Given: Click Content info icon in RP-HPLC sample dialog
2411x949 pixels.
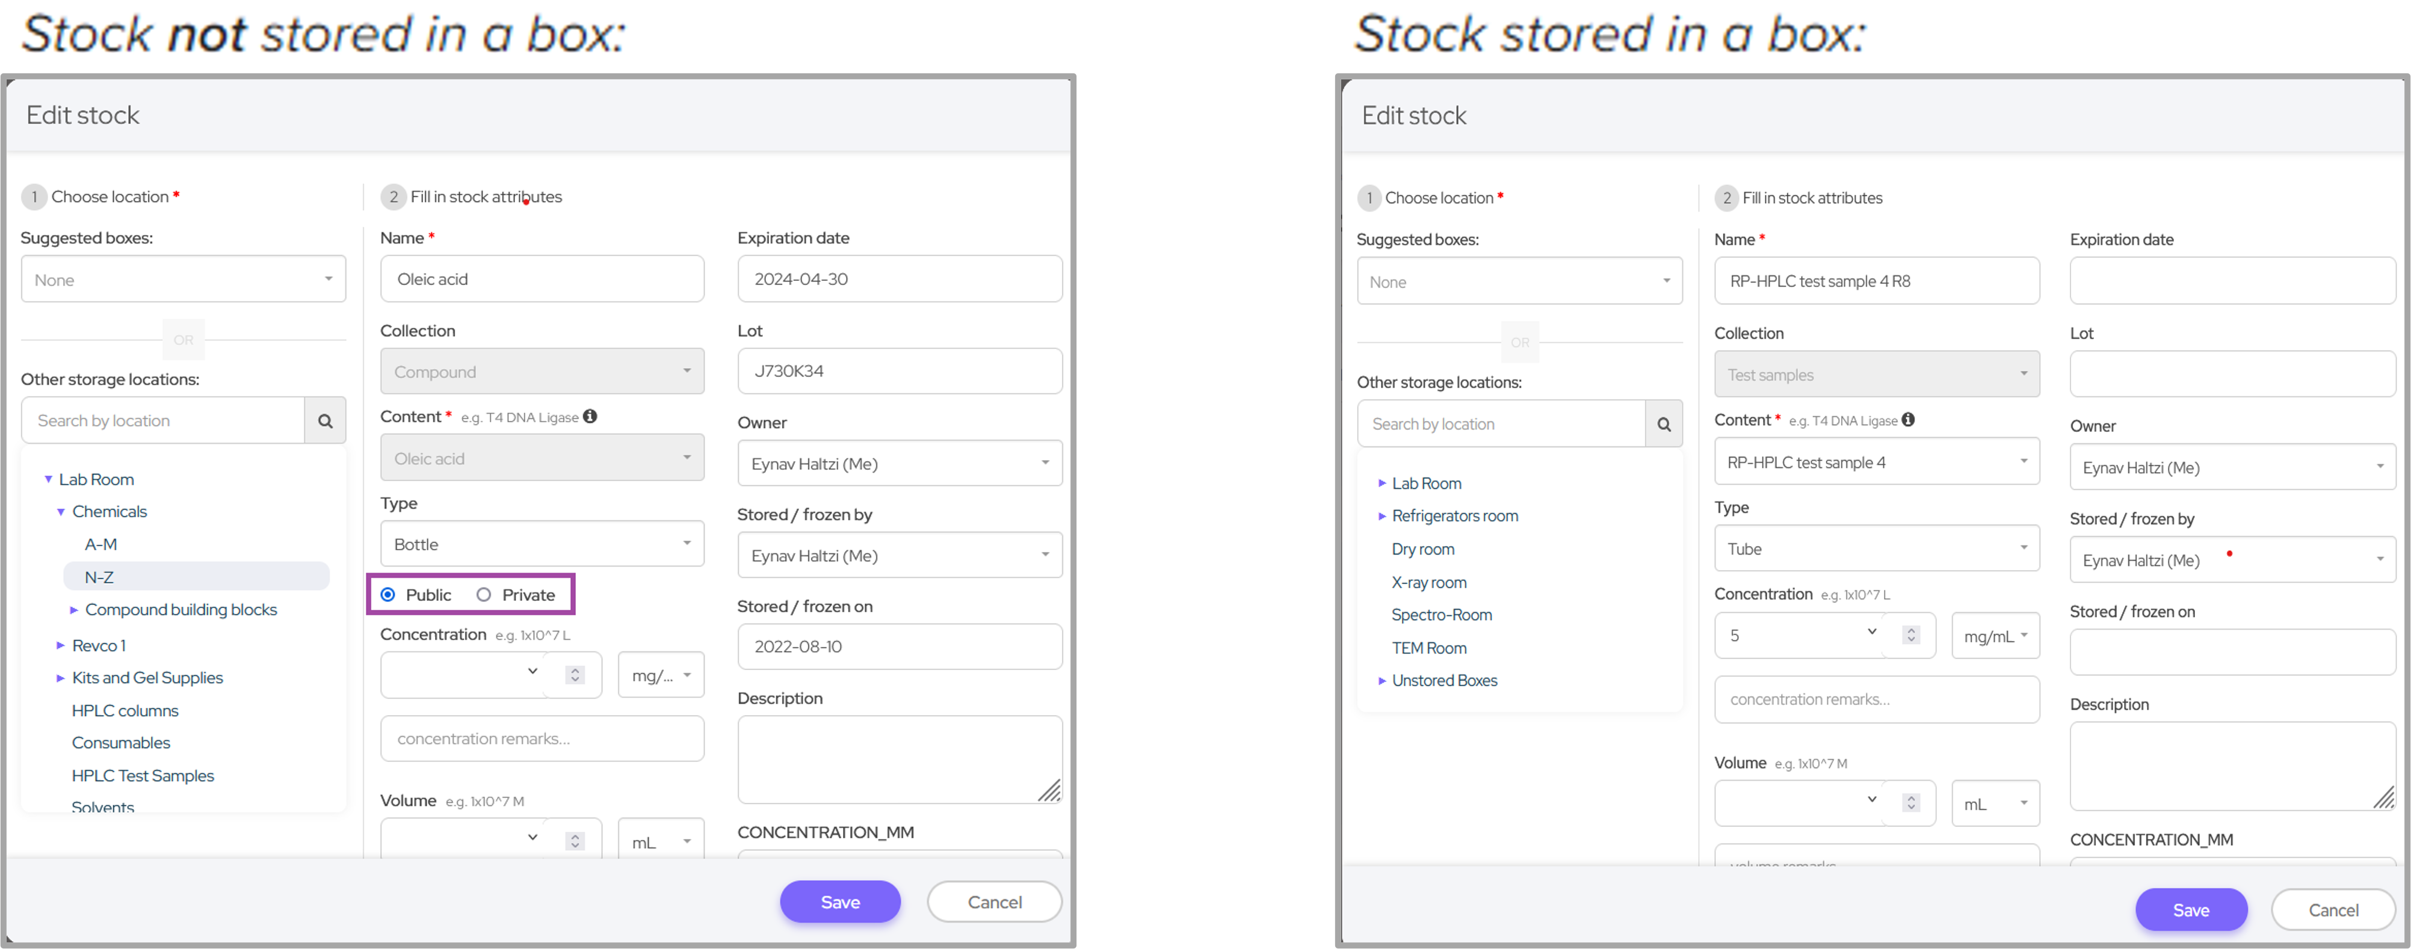Looking at the screenshot, I should pyautogui.click(x=1907, y=420).
